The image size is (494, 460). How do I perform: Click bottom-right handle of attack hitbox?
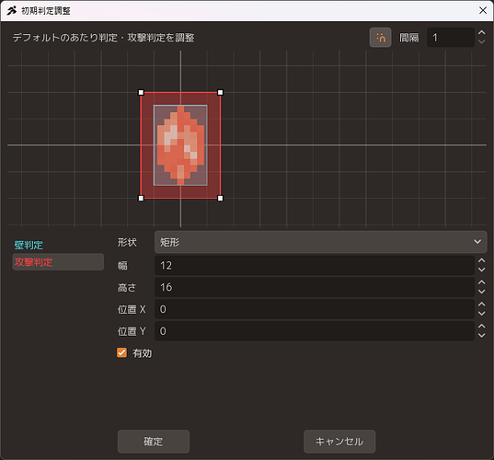point(220,198)
